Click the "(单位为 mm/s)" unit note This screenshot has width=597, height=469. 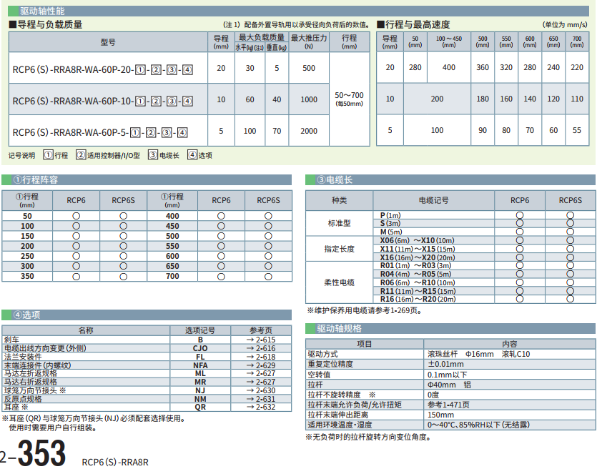click(565, 25)
